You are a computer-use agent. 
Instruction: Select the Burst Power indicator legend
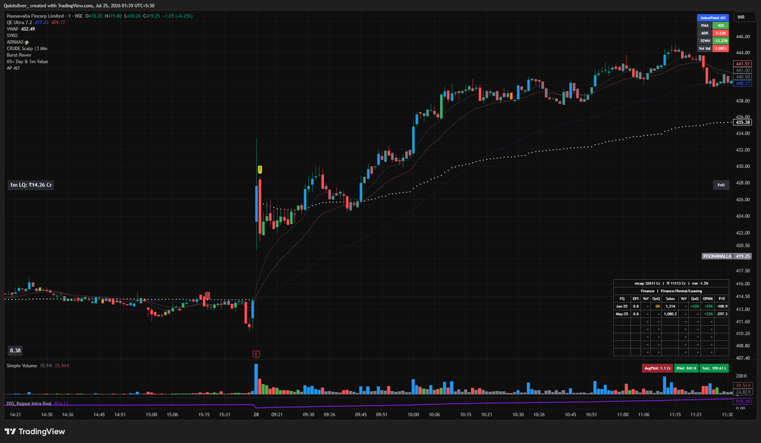click(19, 55)
